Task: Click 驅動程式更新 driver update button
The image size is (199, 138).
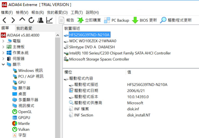Action: 176,20
